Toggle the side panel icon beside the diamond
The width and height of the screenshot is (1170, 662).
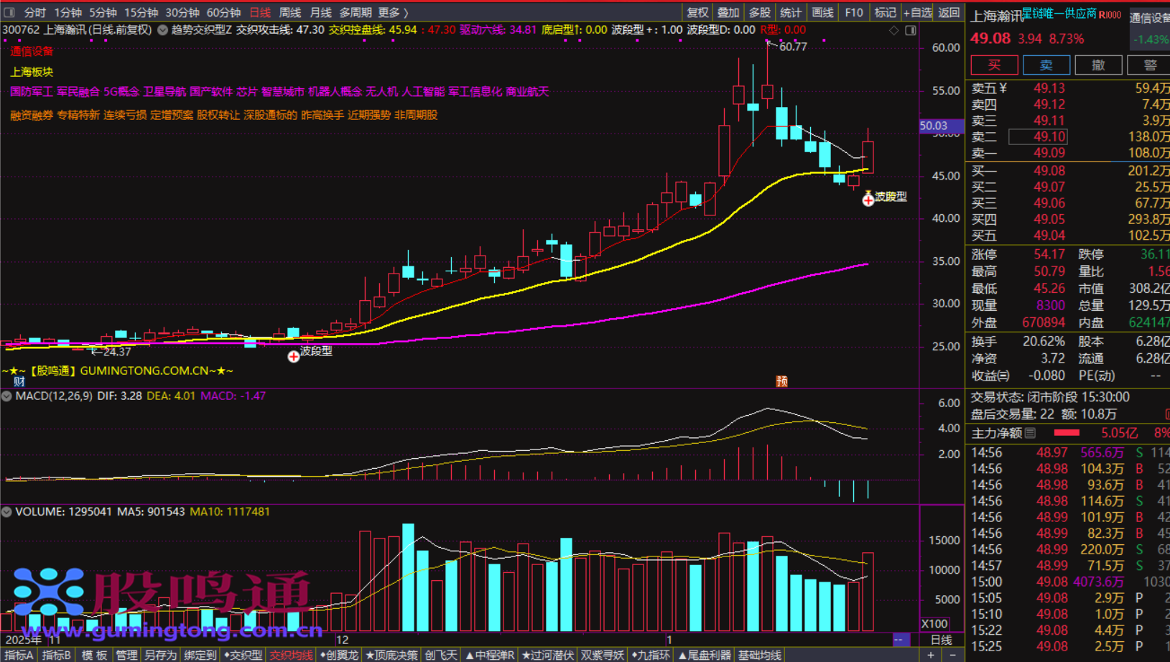(x=911, y=30)
